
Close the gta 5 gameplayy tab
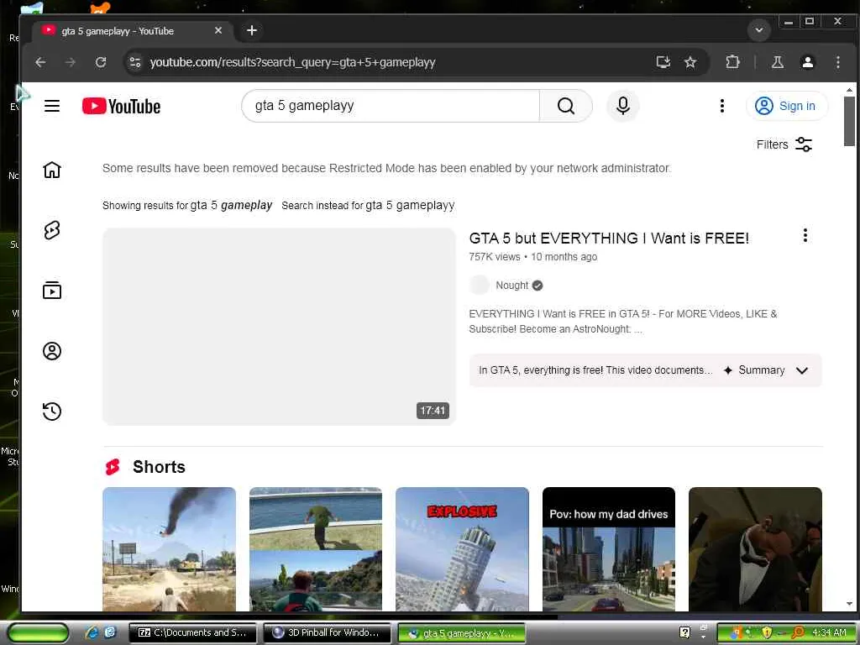(218, 31)
